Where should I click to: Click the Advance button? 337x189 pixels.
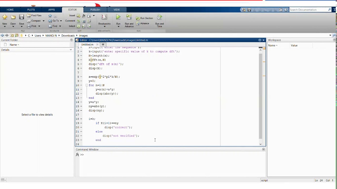[x=142, y=23]
